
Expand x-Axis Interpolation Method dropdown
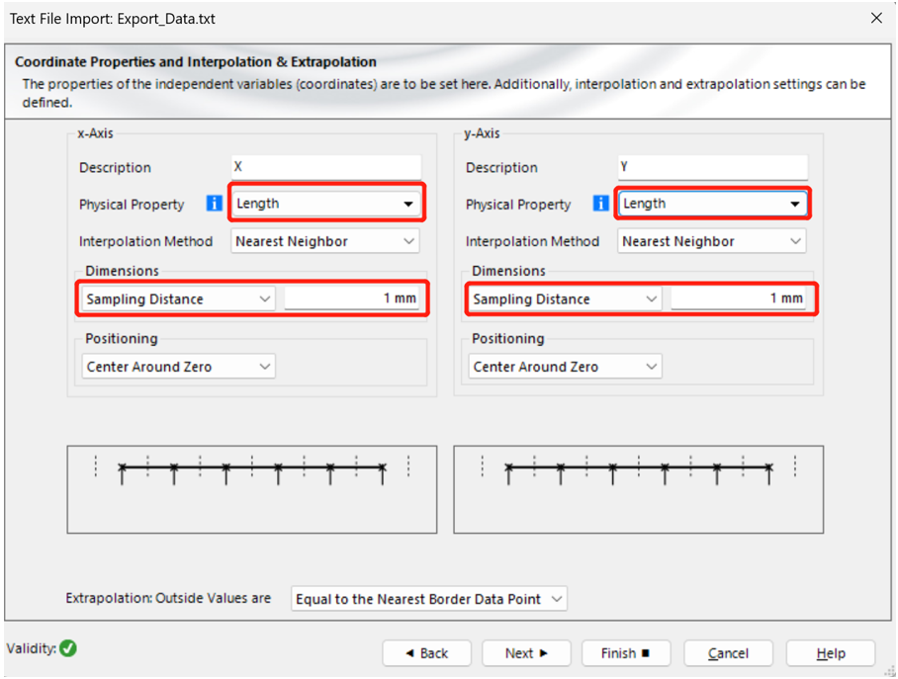pyautogui.click(x=325, y=241)
